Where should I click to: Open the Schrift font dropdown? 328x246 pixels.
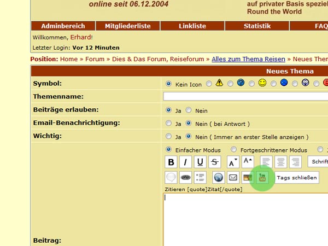(x=318, y=162)
